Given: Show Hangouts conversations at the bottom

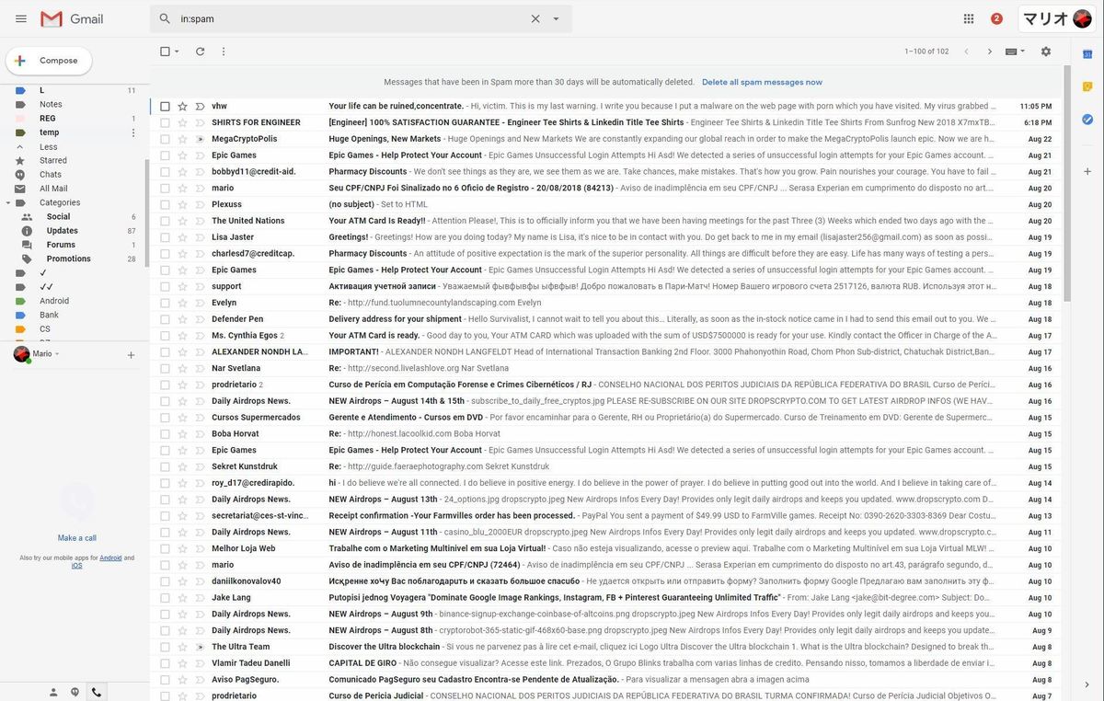Looking at the screenshot, I should point(75,692).
